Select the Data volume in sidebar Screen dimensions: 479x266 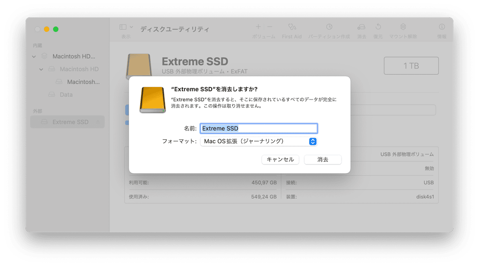(66, 95)
